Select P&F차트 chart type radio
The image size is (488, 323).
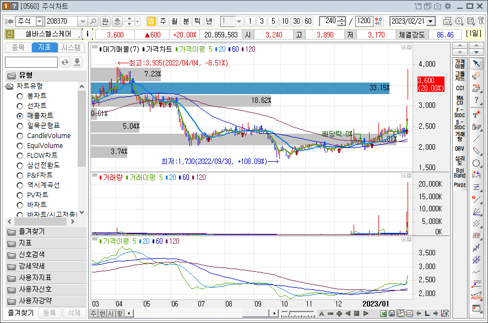(x=20, y=176)
